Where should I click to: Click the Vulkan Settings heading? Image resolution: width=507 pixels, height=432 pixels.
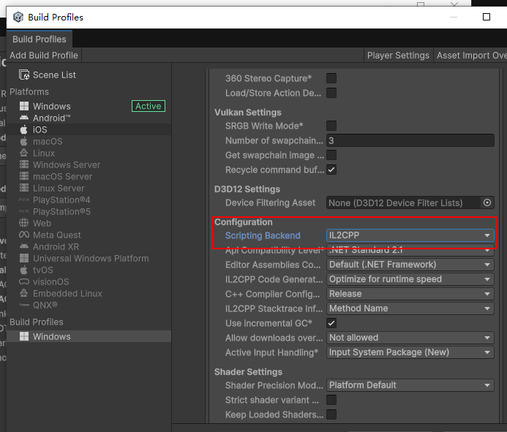point(248,112)
